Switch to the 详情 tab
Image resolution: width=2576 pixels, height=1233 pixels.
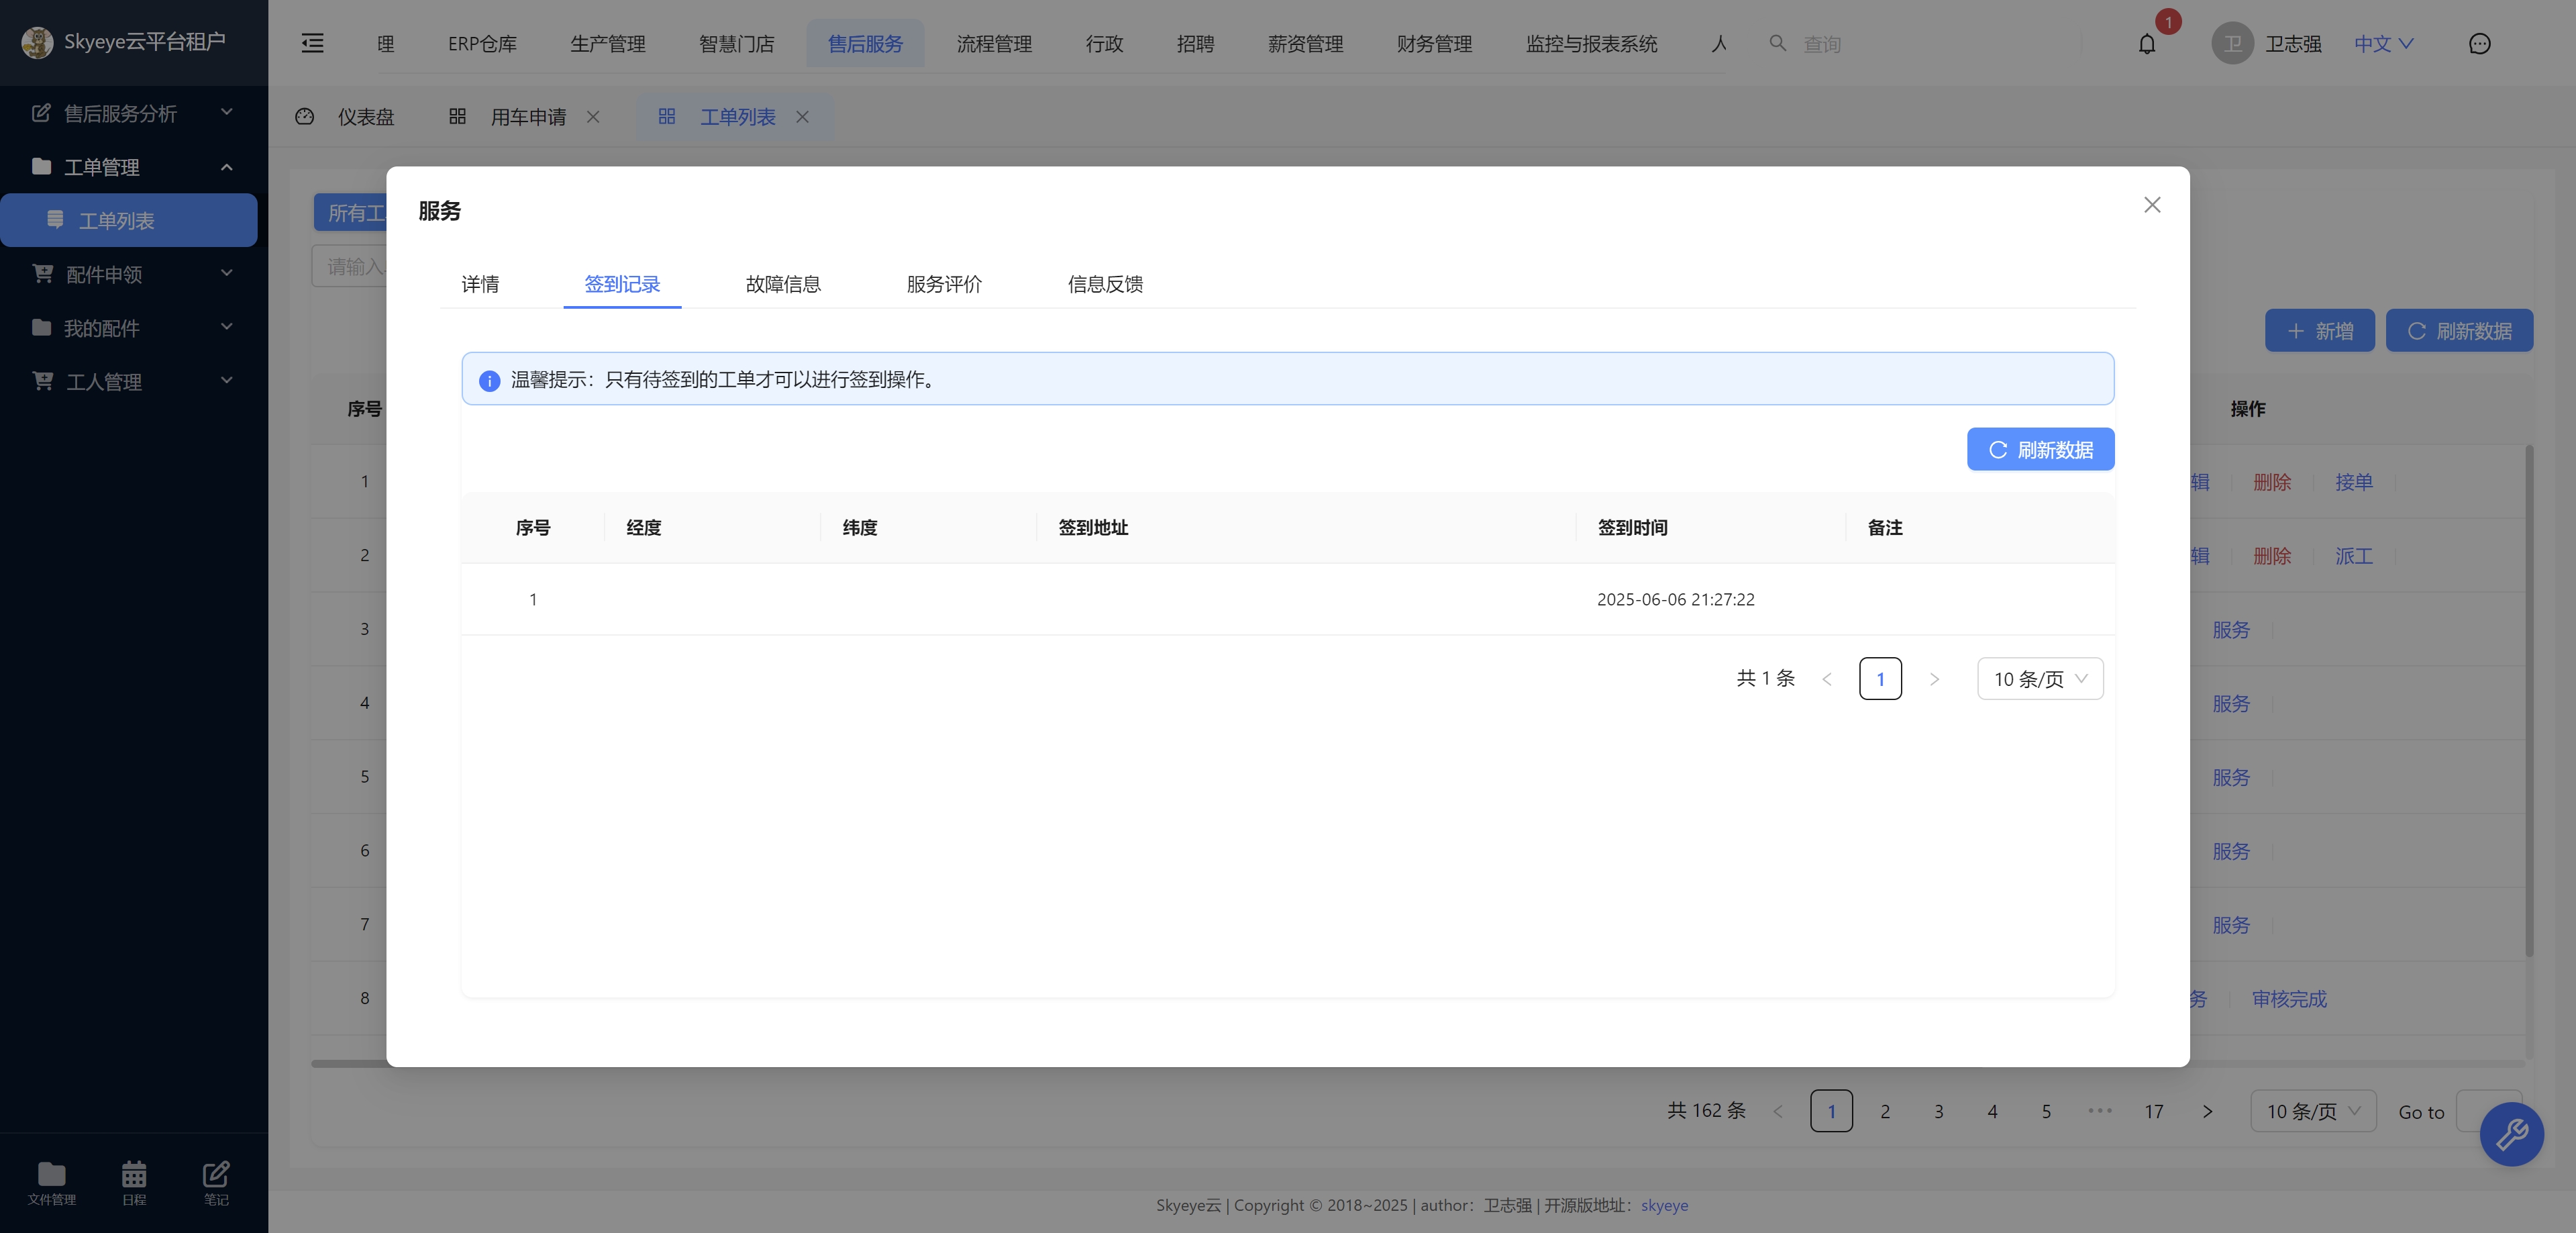coord(480,284)
